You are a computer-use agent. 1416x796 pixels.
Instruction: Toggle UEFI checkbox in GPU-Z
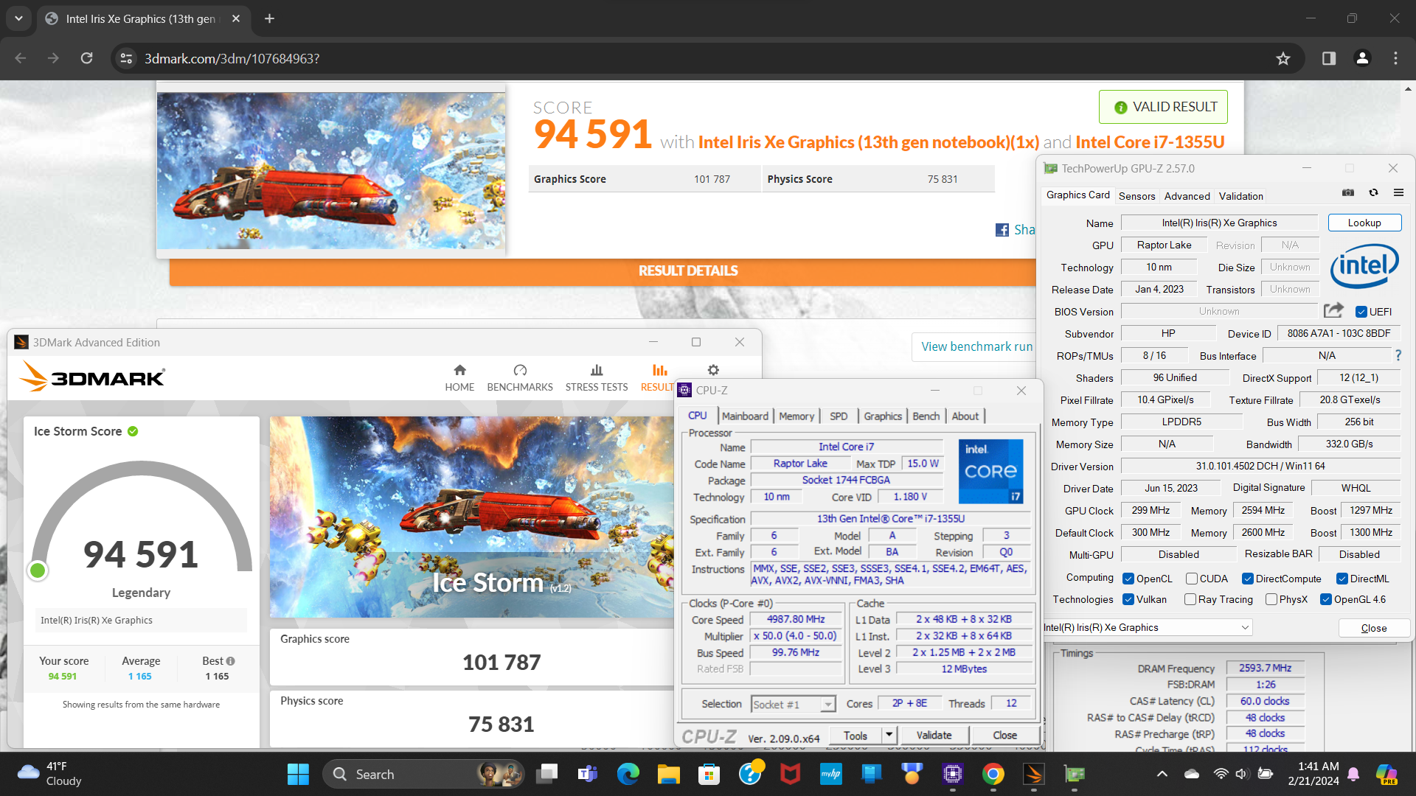click(1361, 312)
